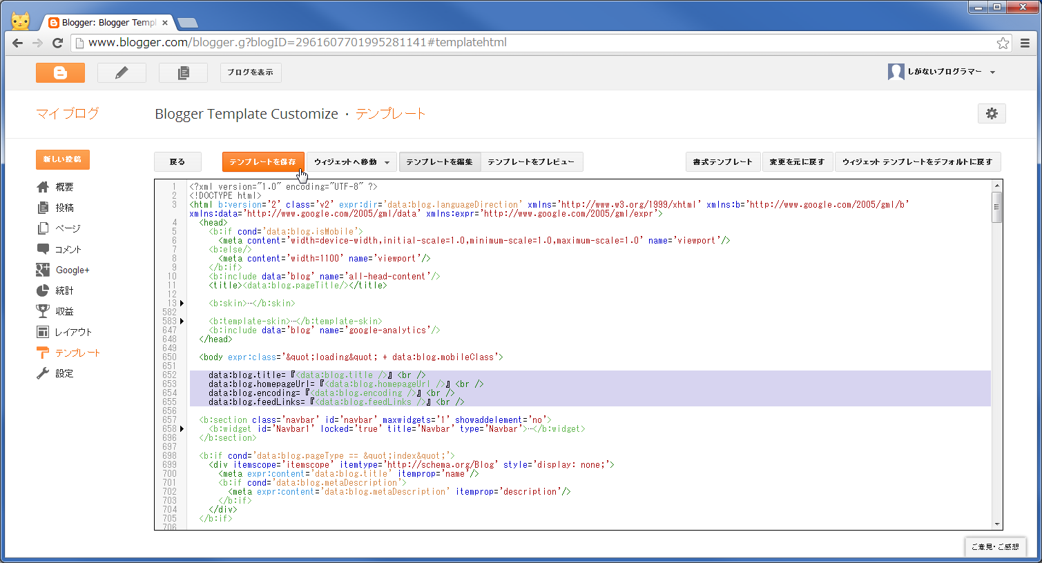The image size is (1042, 563).
Task: Open 統計 in sidebar
Action: (x=64, y=290)
